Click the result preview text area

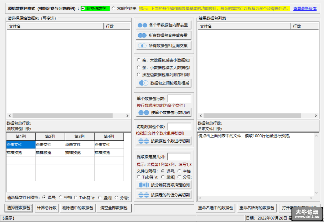(256, 164)
